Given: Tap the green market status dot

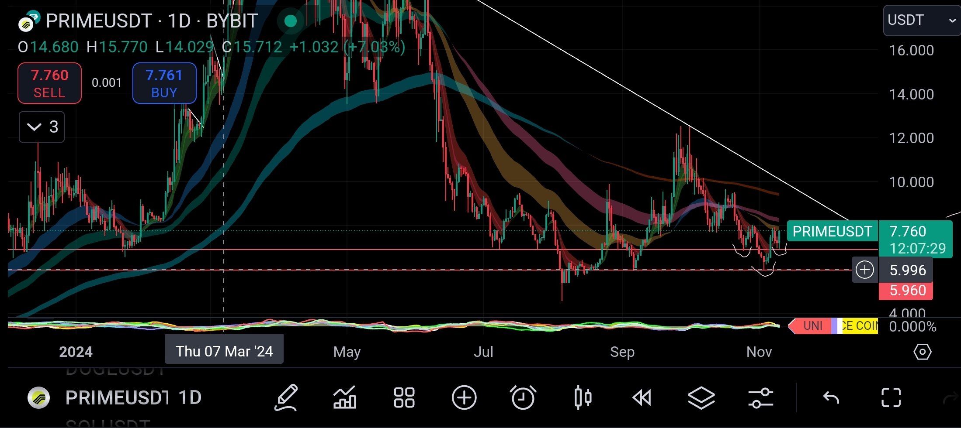Looking at the screenshot, I should pos(290,21).
